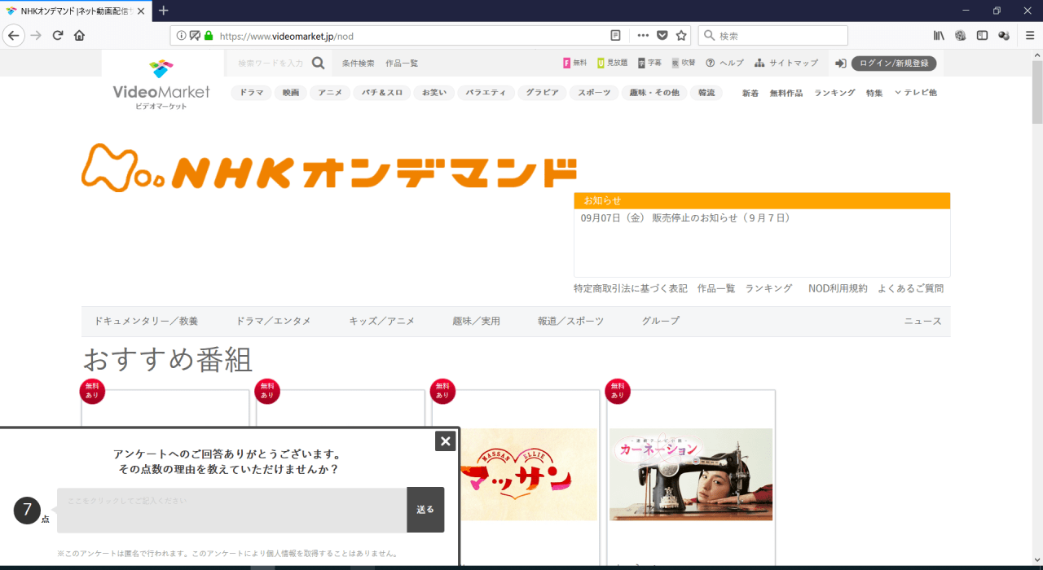Select the 吹替 dubbed filter
This screenshot has width=1043, height=570.
click(683, 64)
